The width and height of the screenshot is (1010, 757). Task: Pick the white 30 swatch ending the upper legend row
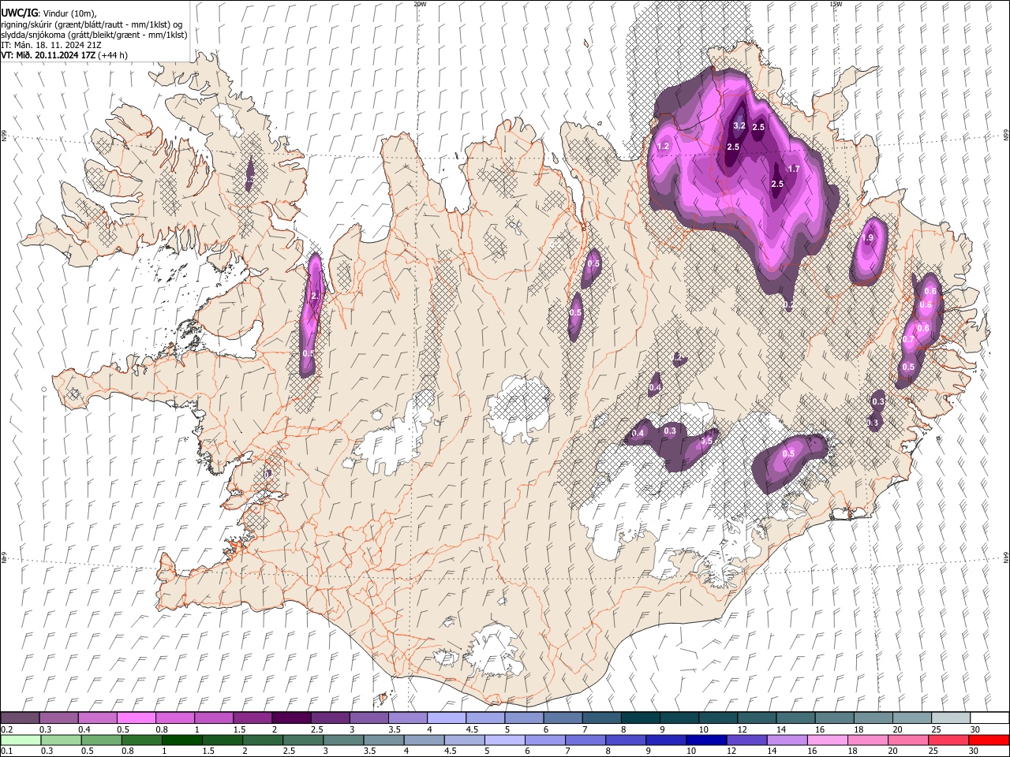[x=989, y=718]
